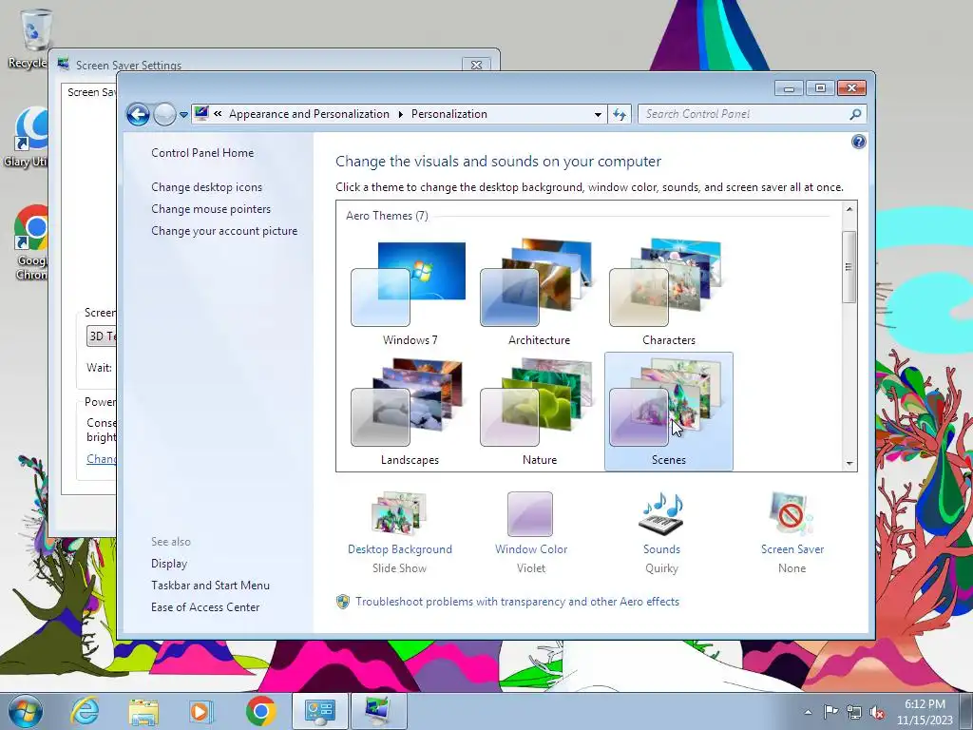
Task: Click the Personalization breadcrumb segment
Action: (x=449, y=114)
